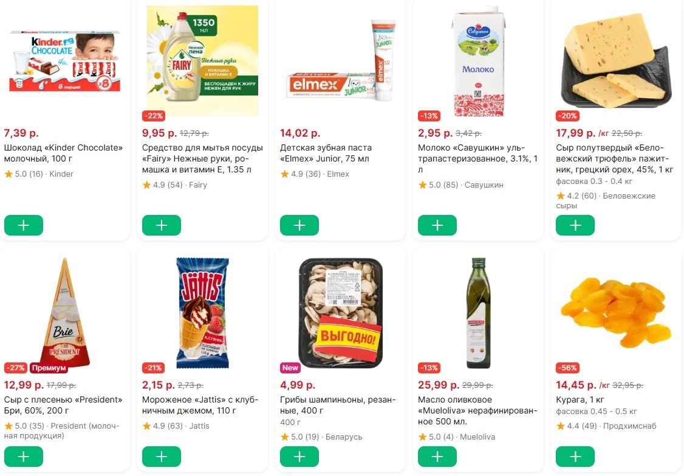Click the Премиум badge on Brie cheese
Viewport: 684px width, 476px height.
pos(48,368)
